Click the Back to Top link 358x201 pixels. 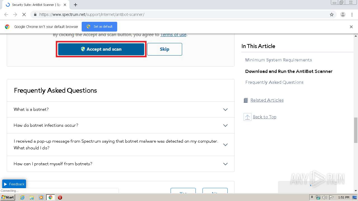coord(265,117)
